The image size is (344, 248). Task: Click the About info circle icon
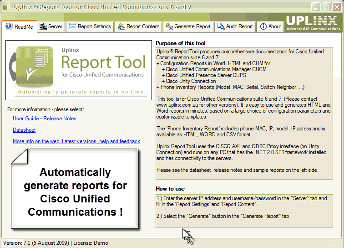coord(263,26)
